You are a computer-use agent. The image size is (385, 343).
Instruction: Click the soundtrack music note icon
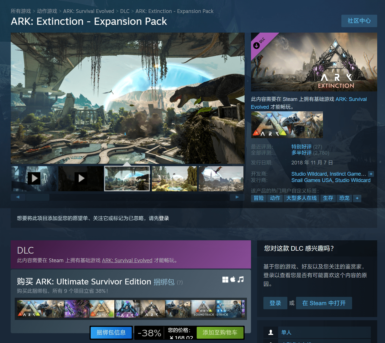pos(241,279)
